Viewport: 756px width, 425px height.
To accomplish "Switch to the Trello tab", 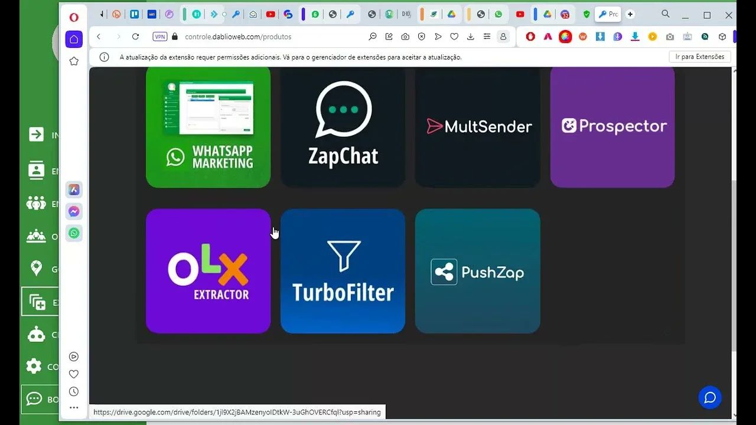I will point(135,14).
